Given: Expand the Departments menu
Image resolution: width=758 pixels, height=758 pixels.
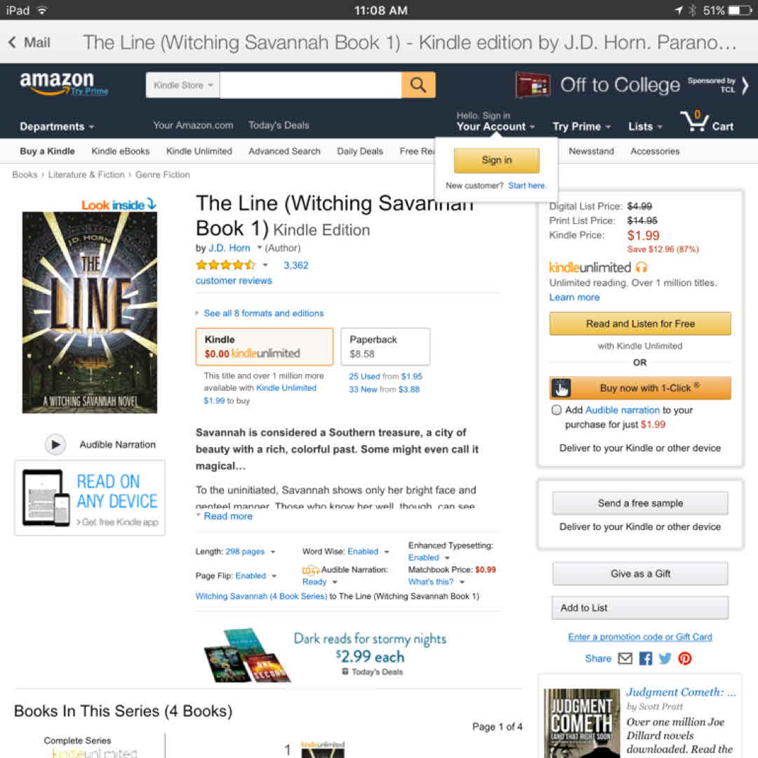Looking at the screenshot, I should [57, 126].
